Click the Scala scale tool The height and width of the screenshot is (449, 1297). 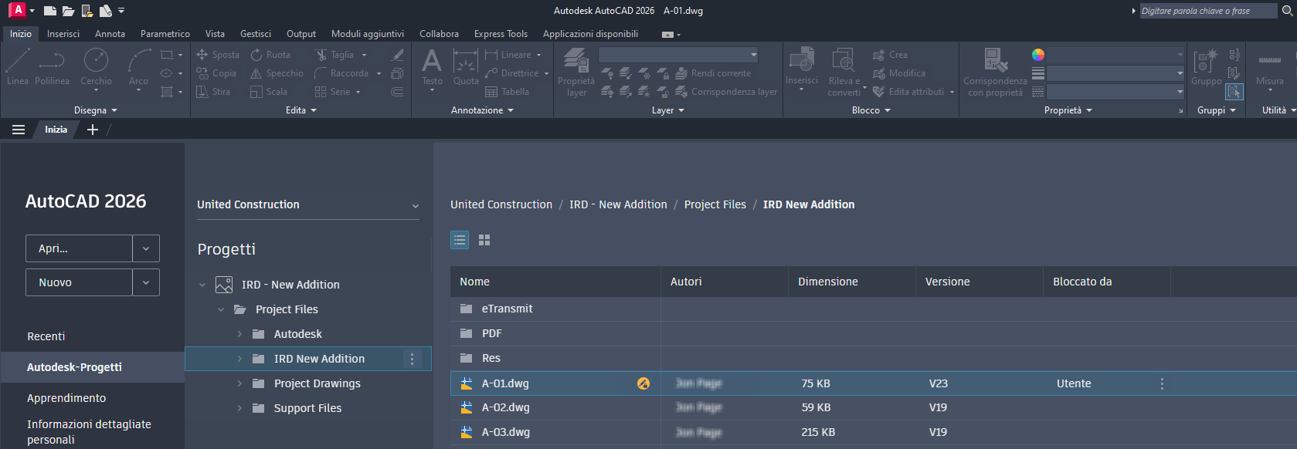coord(269,92)
